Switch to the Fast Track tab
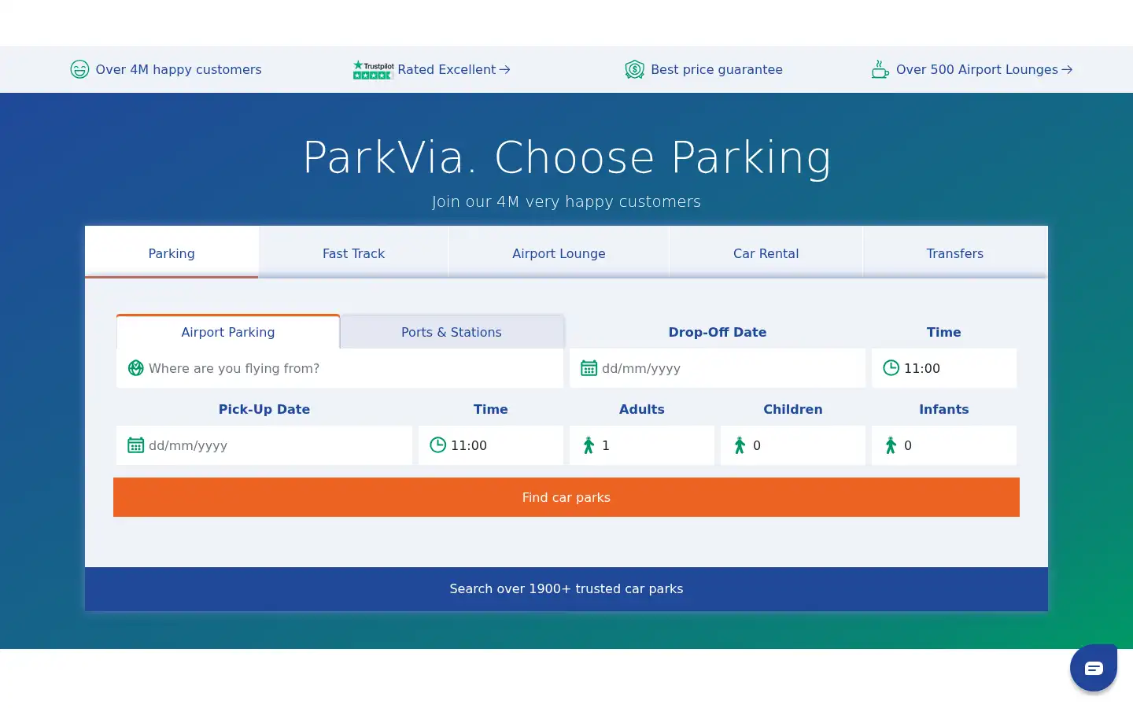 click(353, 253)
